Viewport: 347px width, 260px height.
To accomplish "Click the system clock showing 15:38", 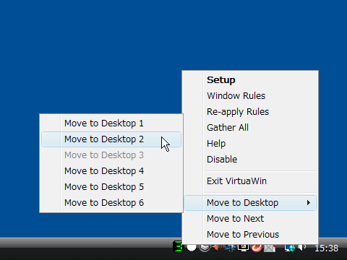I will (x=327, y=248).
